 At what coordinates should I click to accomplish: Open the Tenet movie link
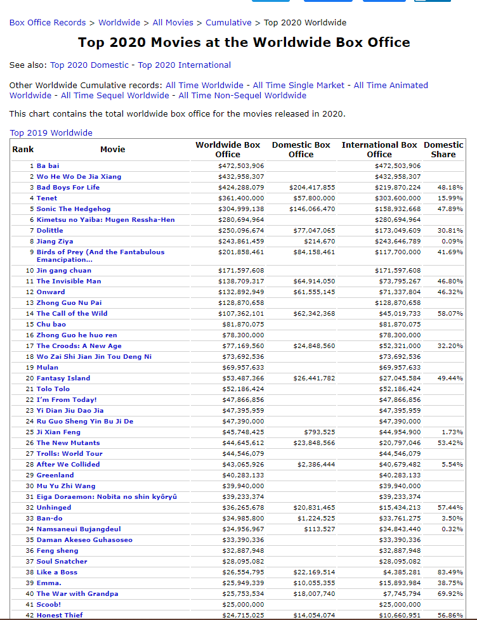pos(46,198)
